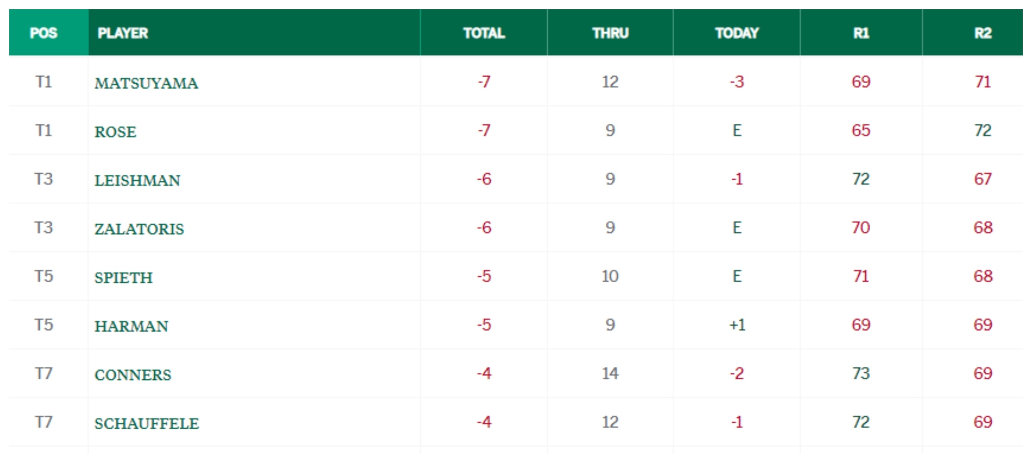This screenshot has width=1032, height=463.
Task: Open ZALATORIS player details
Action: (139, 229)
